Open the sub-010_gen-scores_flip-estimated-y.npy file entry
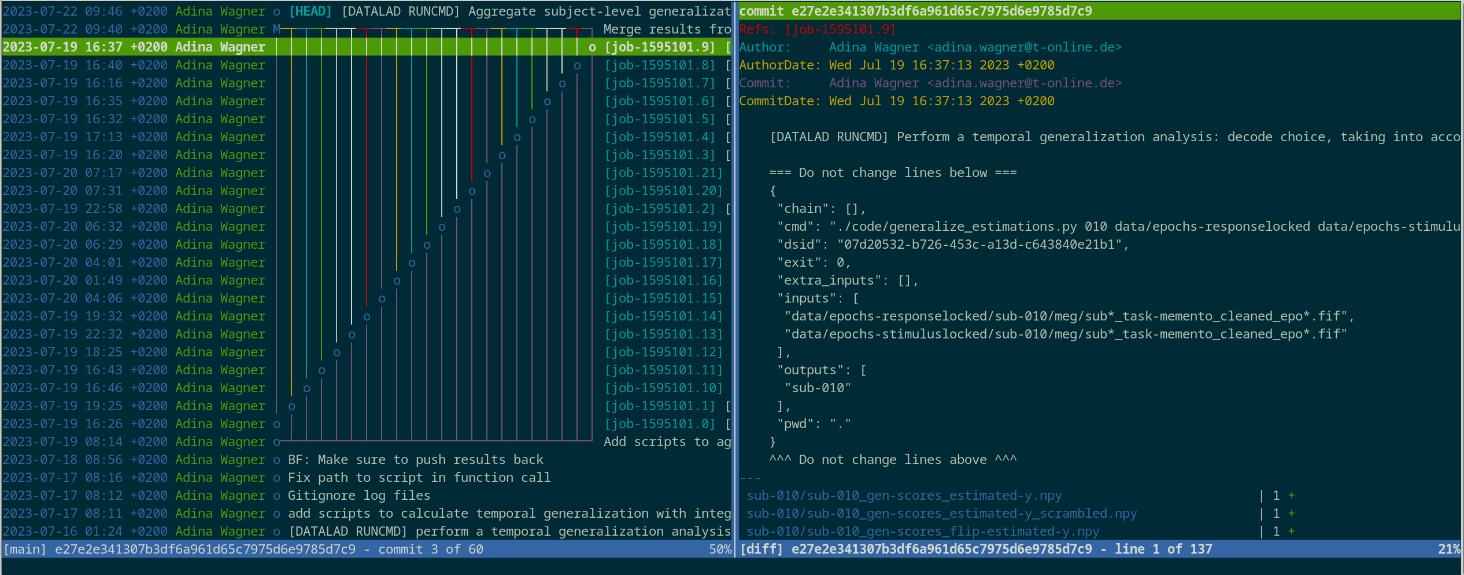1464x575 pixels. [x=922, y=532]
